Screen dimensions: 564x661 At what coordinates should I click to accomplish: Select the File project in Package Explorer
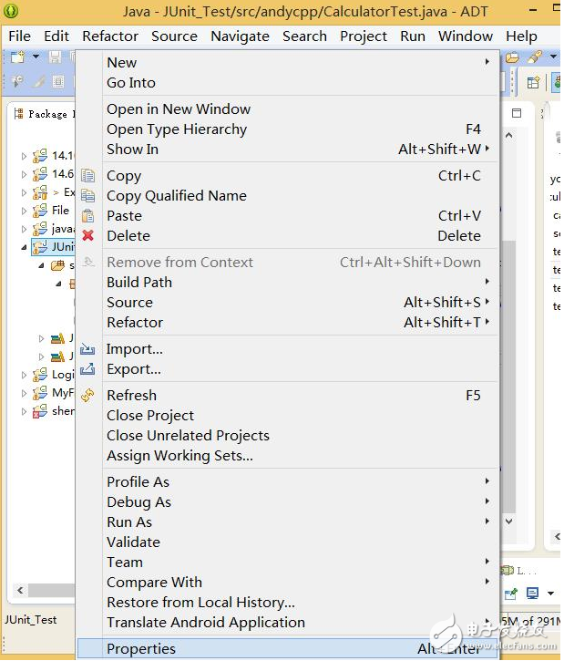point(60,211)
